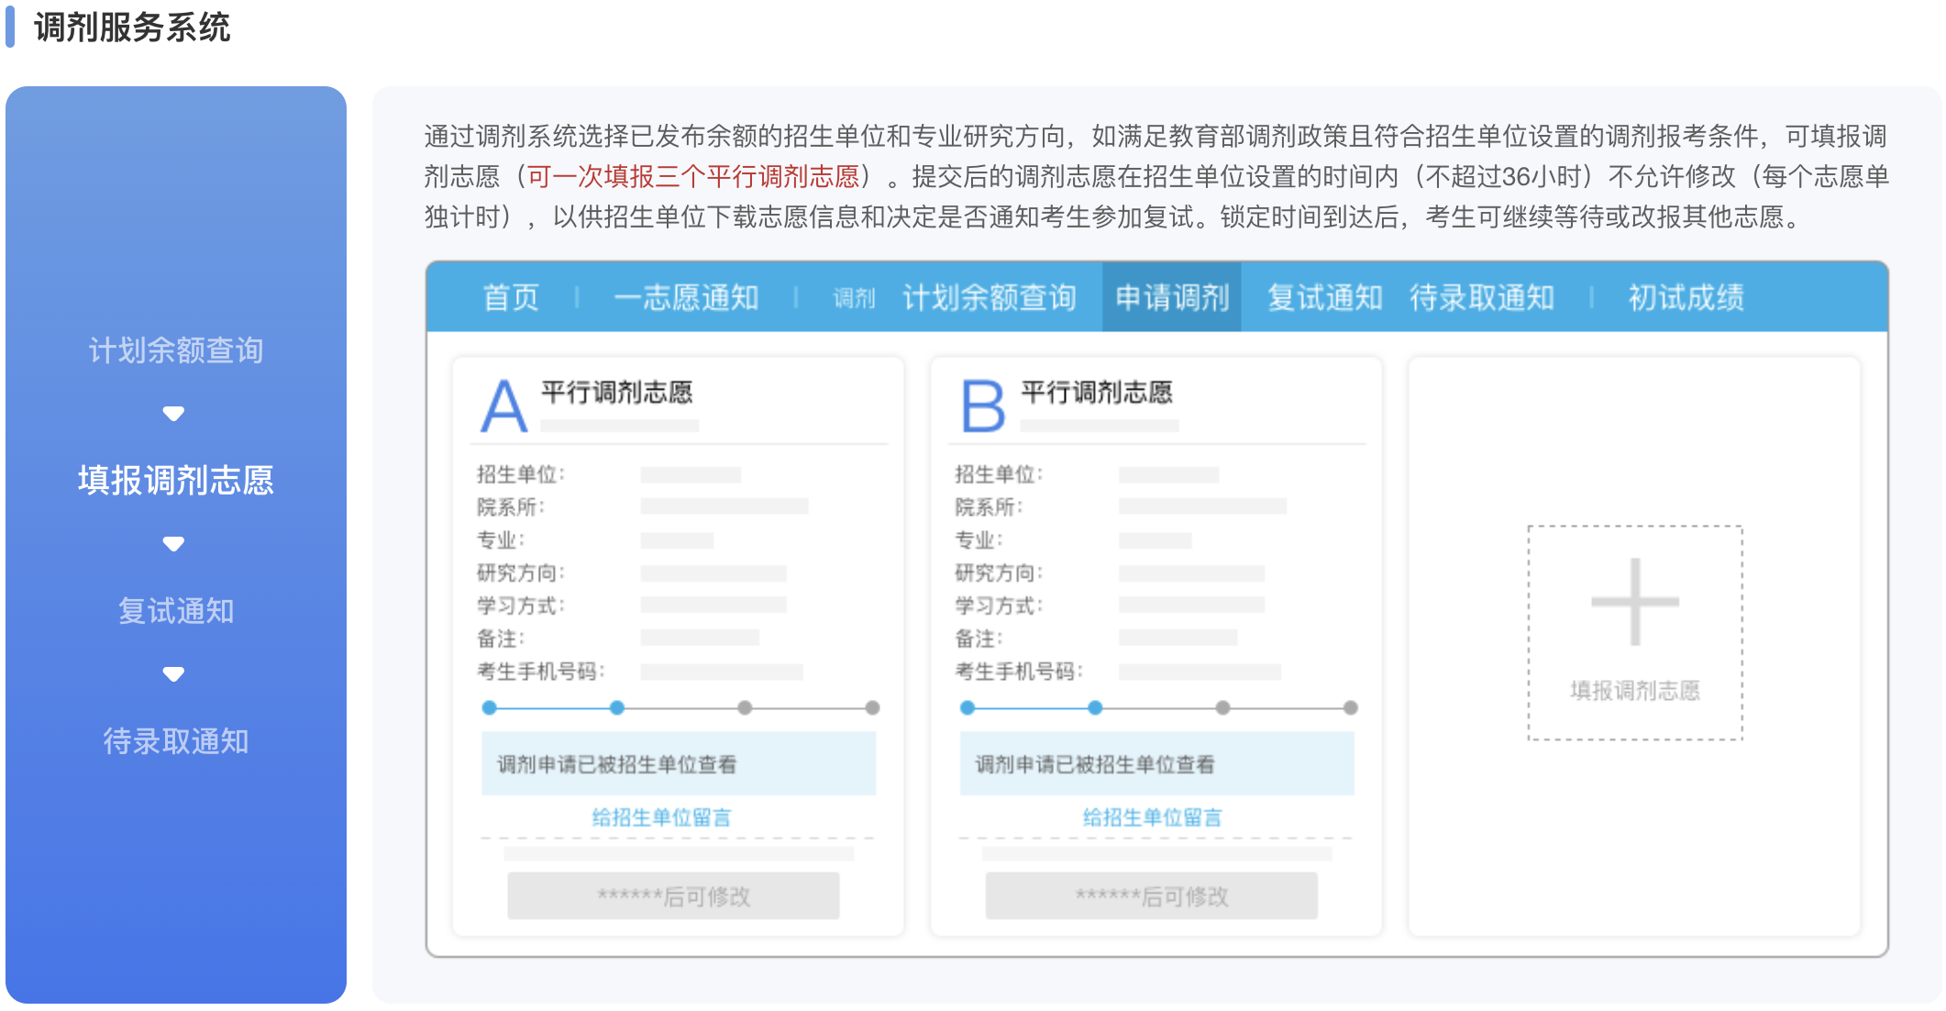Click the large letter B icon

(982, 406)
